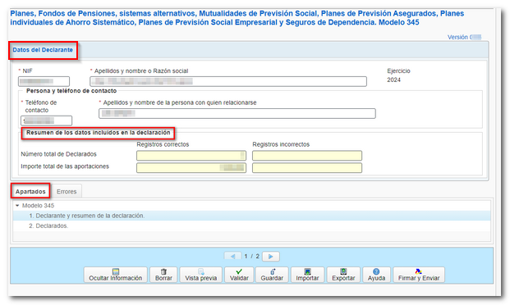Click Número total de Declarados incorrectos field

307,156
